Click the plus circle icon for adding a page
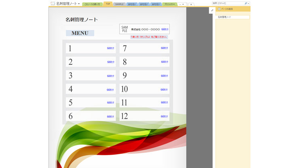The image size is (299, 168). coord(219,9)
